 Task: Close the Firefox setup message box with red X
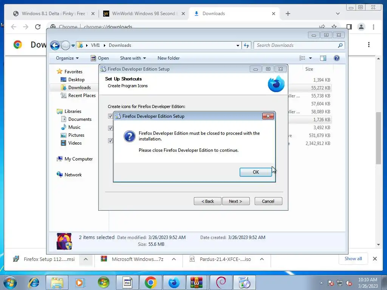click(x=268, y=116)
